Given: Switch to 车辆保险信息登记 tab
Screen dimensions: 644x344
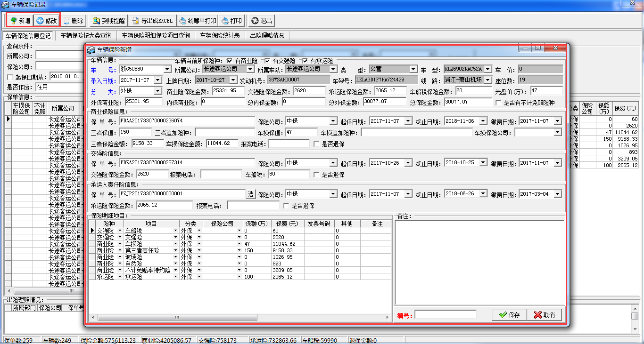Looking at the screenshot, I should pos(28,36).
